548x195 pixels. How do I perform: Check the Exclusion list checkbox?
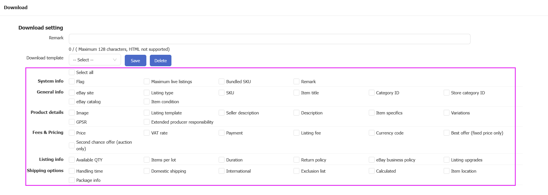296,171
